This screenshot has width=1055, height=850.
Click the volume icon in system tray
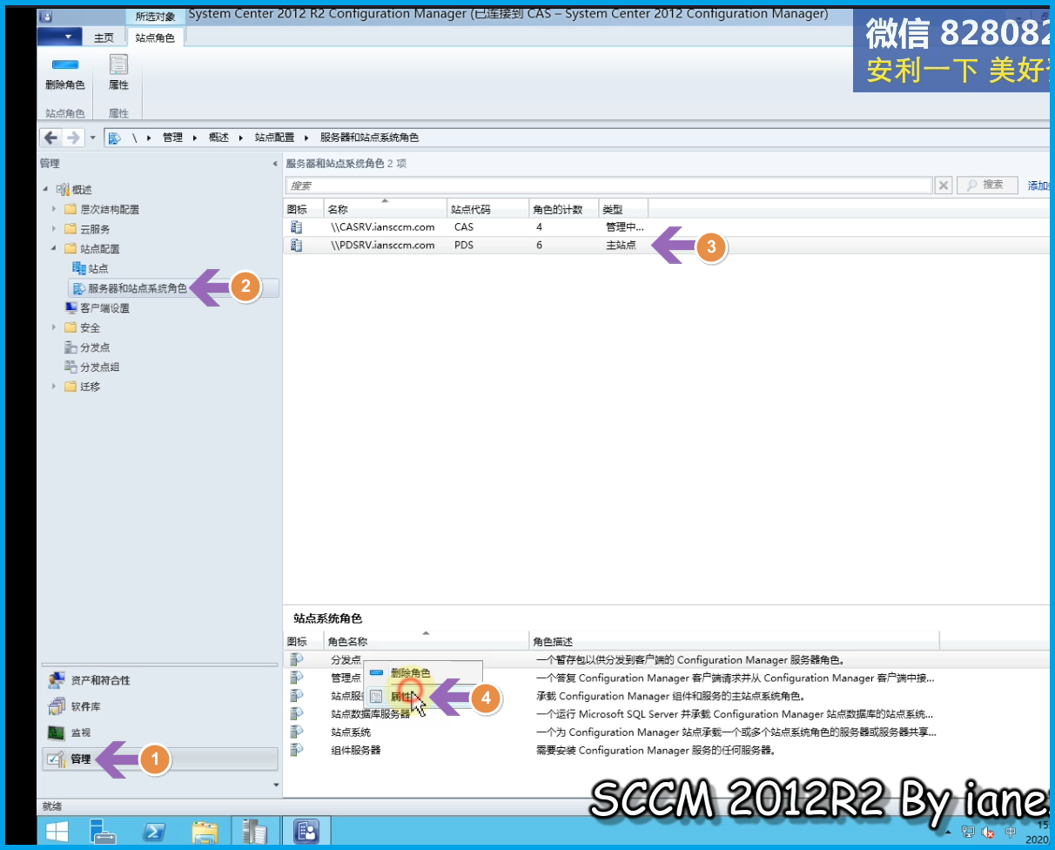click(x=989, y=832)
